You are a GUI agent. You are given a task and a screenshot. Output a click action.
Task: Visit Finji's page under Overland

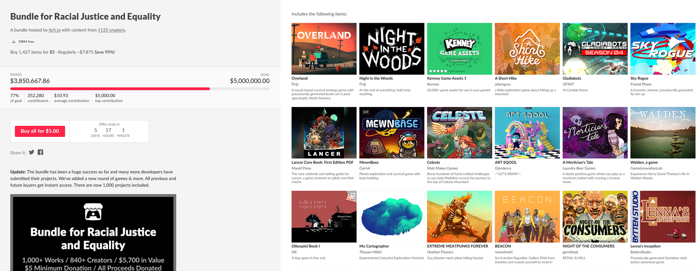(294, 84)
